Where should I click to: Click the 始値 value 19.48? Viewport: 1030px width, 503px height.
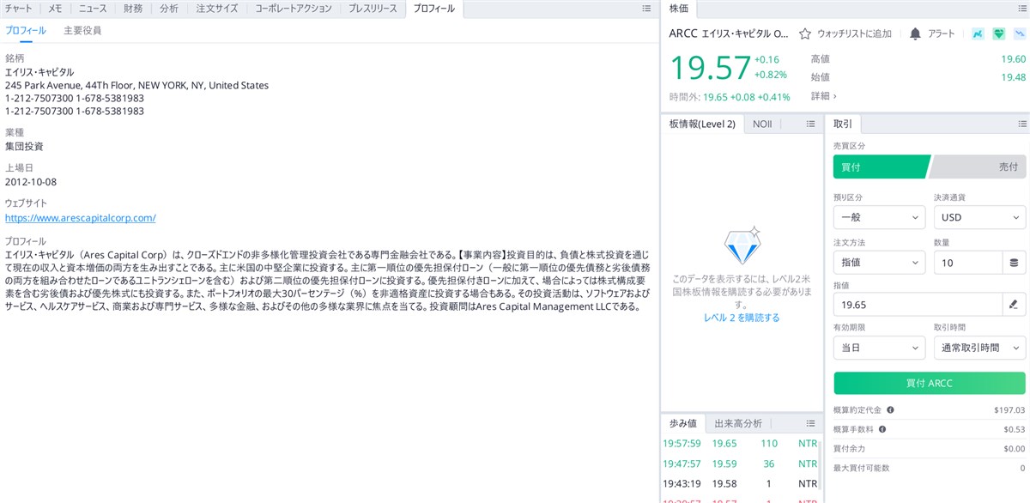click(1014, 77)
